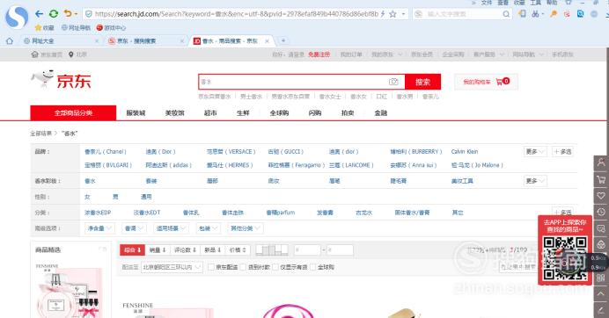Open the chat message icon in right sidebar

[x=601, y=228]
